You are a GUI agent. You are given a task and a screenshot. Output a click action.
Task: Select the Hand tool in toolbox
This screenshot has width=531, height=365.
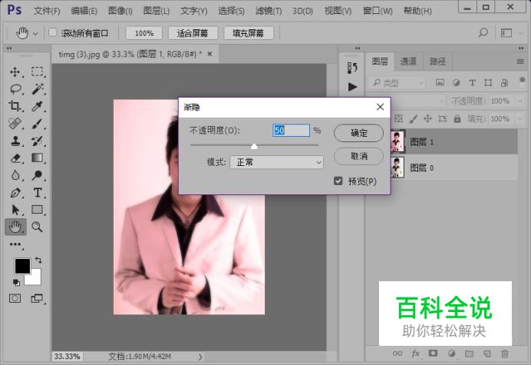[x=15, y=227]
